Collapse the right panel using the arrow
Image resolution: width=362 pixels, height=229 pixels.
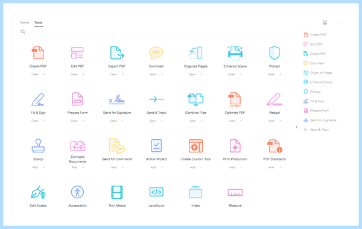(x=297, y=127)
